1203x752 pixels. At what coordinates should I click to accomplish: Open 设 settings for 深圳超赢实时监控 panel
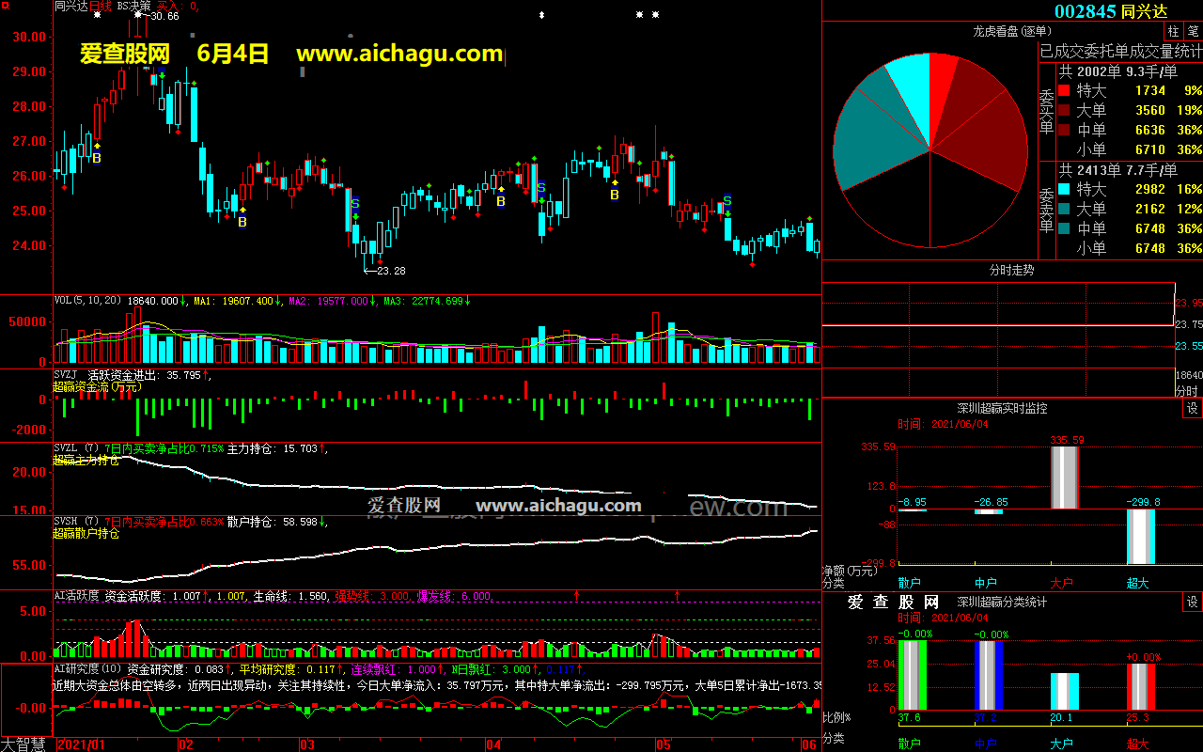1192,409
